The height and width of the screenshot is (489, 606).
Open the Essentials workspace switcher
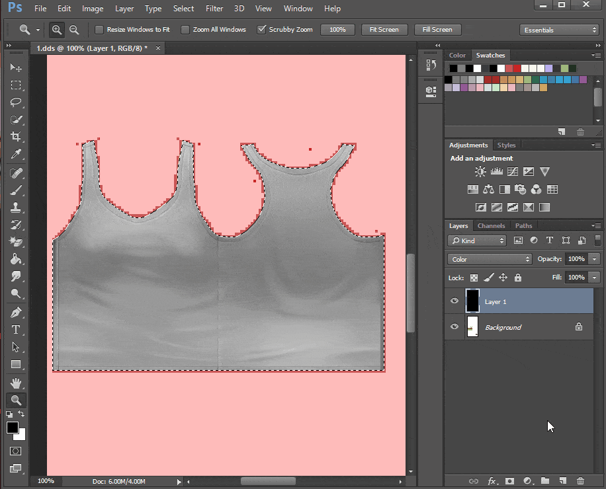tap(559, 29)
